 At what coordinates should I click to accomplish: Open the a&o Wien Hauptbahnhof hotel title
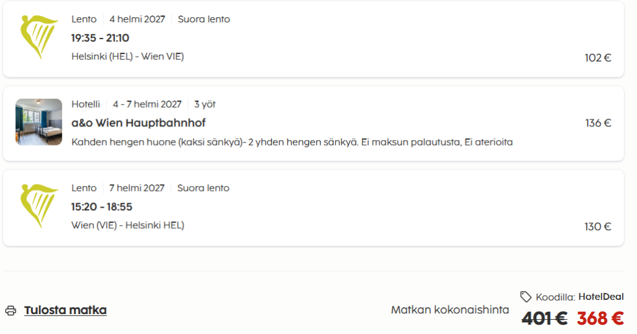tap(139, 123)
